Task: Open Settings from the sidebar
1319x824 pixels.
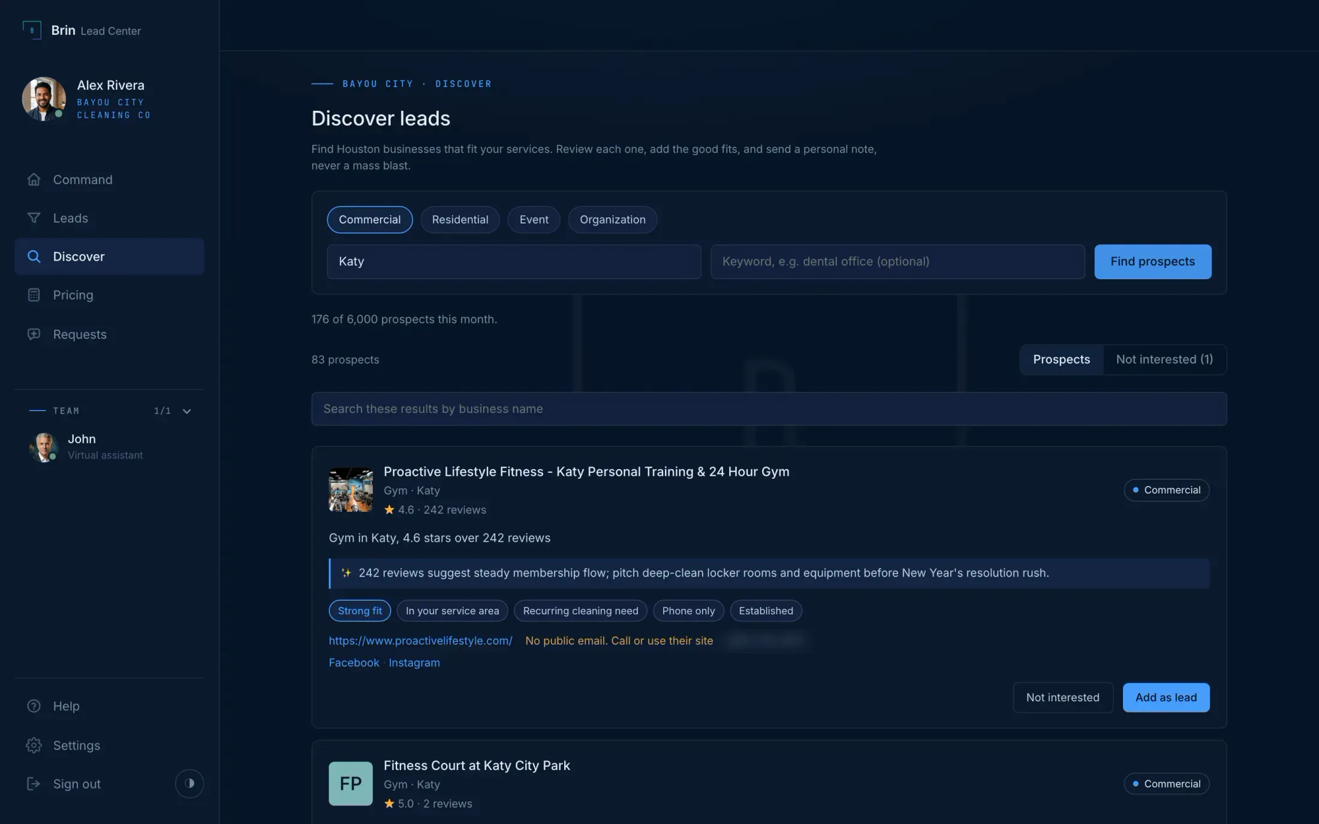Action: pos(109,745)
